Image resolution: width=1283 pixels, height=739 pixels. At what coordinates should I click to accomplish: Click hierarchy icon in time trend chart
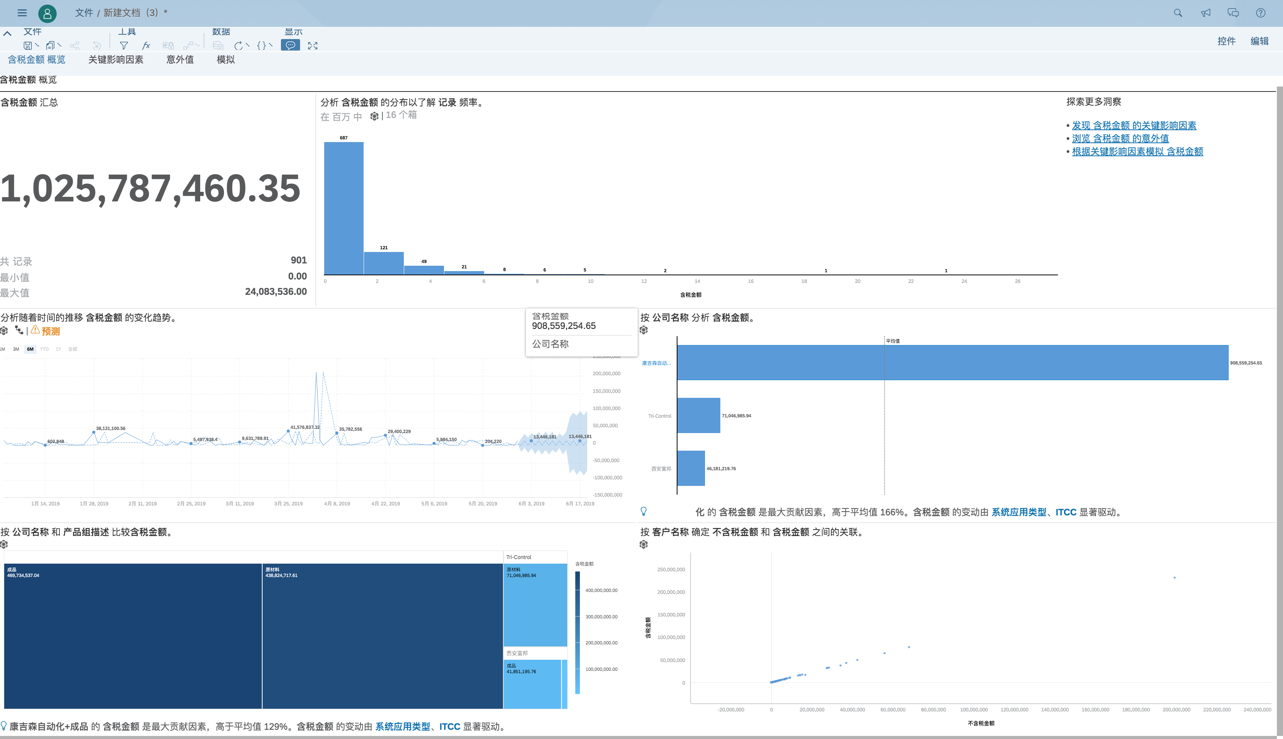pyautogui.click(x=19, y=330)
